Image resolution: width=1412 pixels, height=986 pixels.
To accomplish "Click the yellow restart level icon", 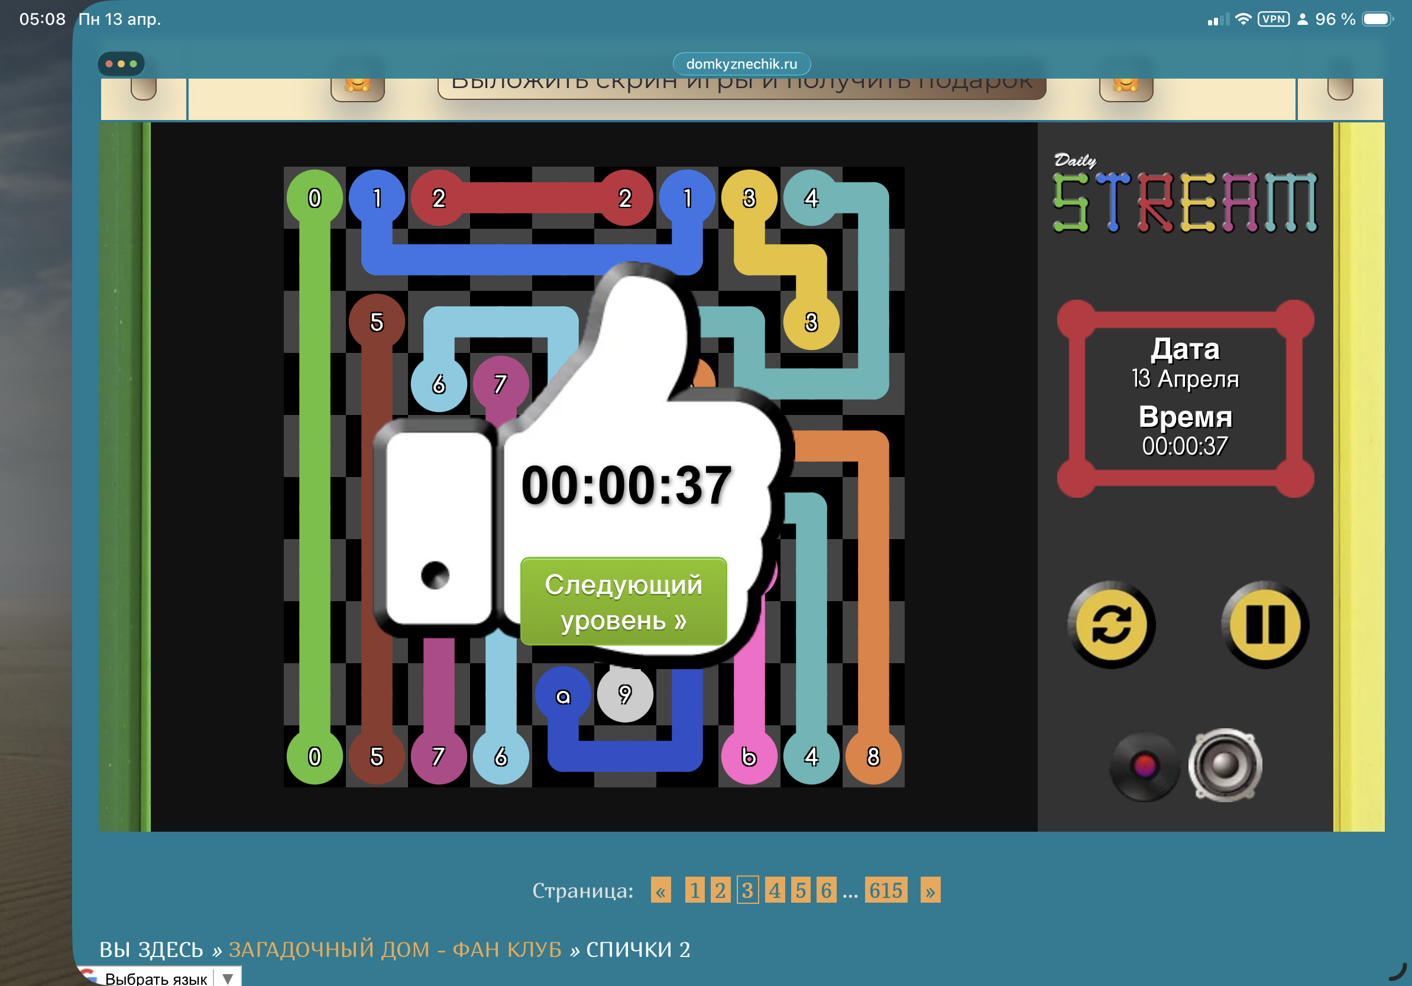I will tap(1110, 625).
